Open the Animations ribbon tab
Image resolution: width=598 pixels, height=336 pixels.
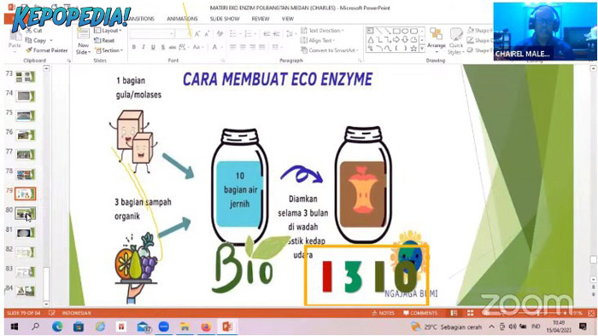182,19
